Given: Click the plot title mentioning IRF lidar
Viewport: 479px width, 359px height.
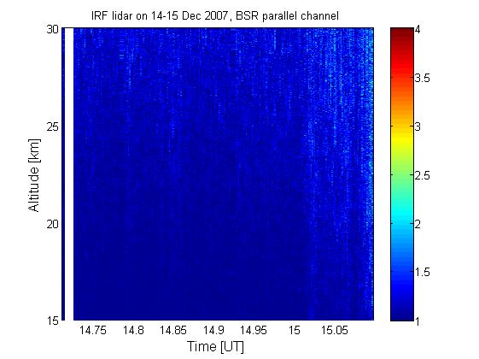Looking at the screenshot, I should 215,15.
